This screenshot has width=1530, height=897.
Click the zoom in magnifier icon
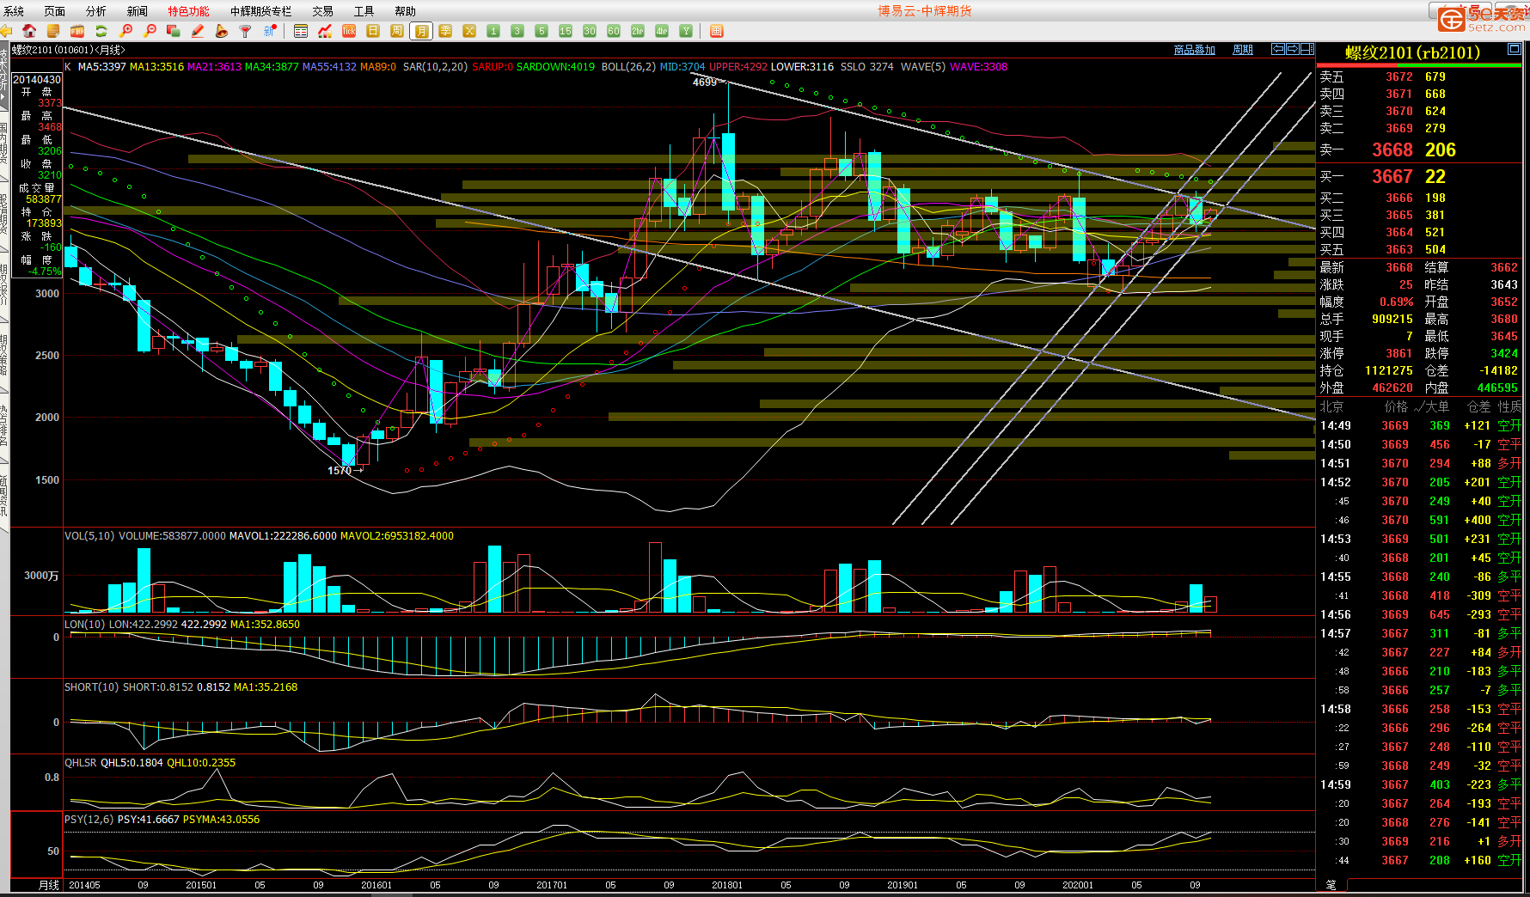click(x=126, y=31)
